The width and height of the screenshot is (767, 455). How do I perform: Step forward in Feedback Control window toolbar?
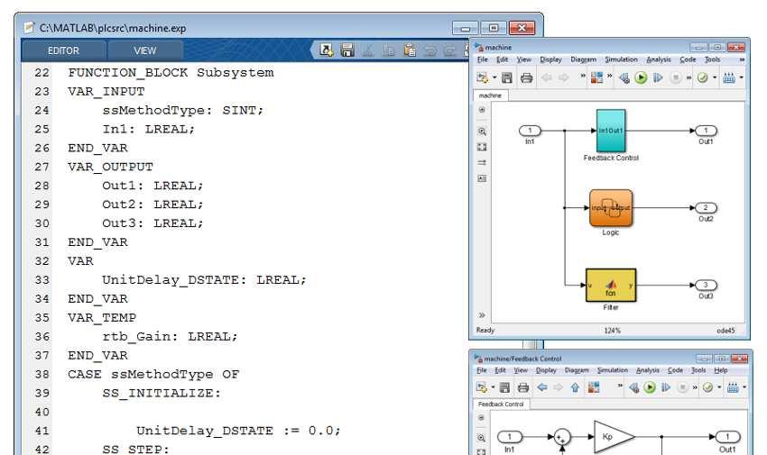tap(666, 387)
